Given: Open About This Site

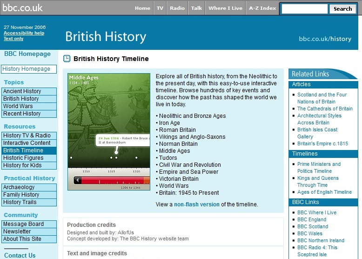Looking at the screenshot, I should click(x=29, y=239).
